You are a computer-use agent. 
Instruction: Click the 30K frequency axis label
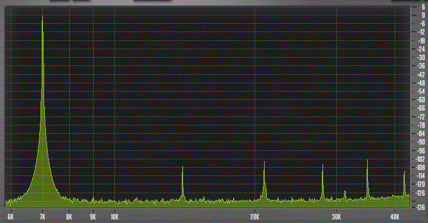click(x=337, y=216)
